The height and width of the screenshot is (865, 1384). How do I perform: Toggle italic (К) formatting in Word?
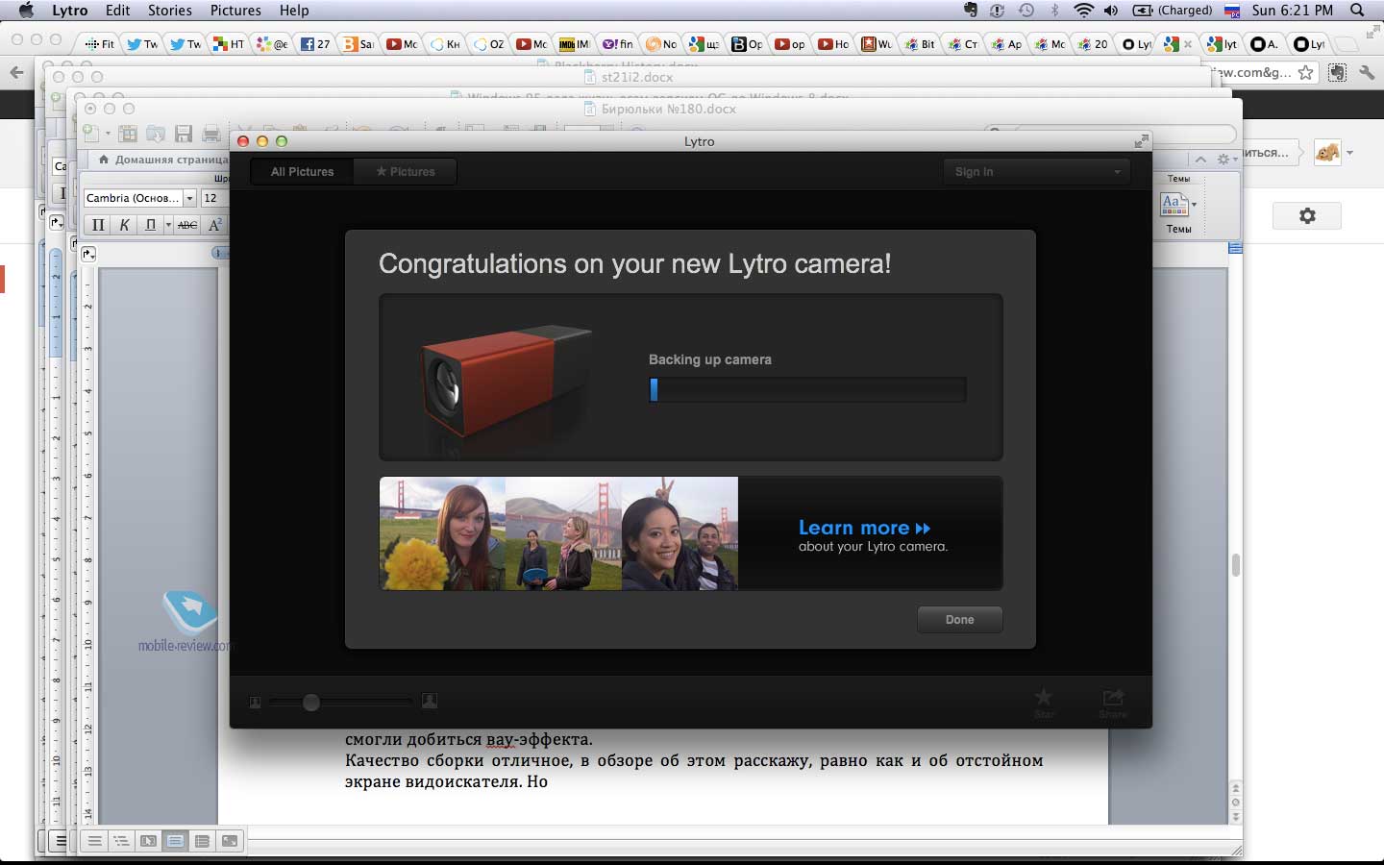124,225
